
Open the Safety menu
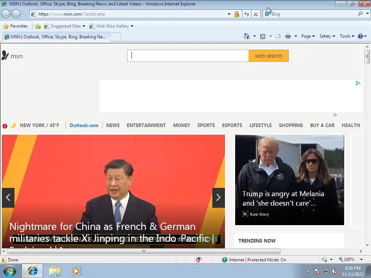click(327, 36)
